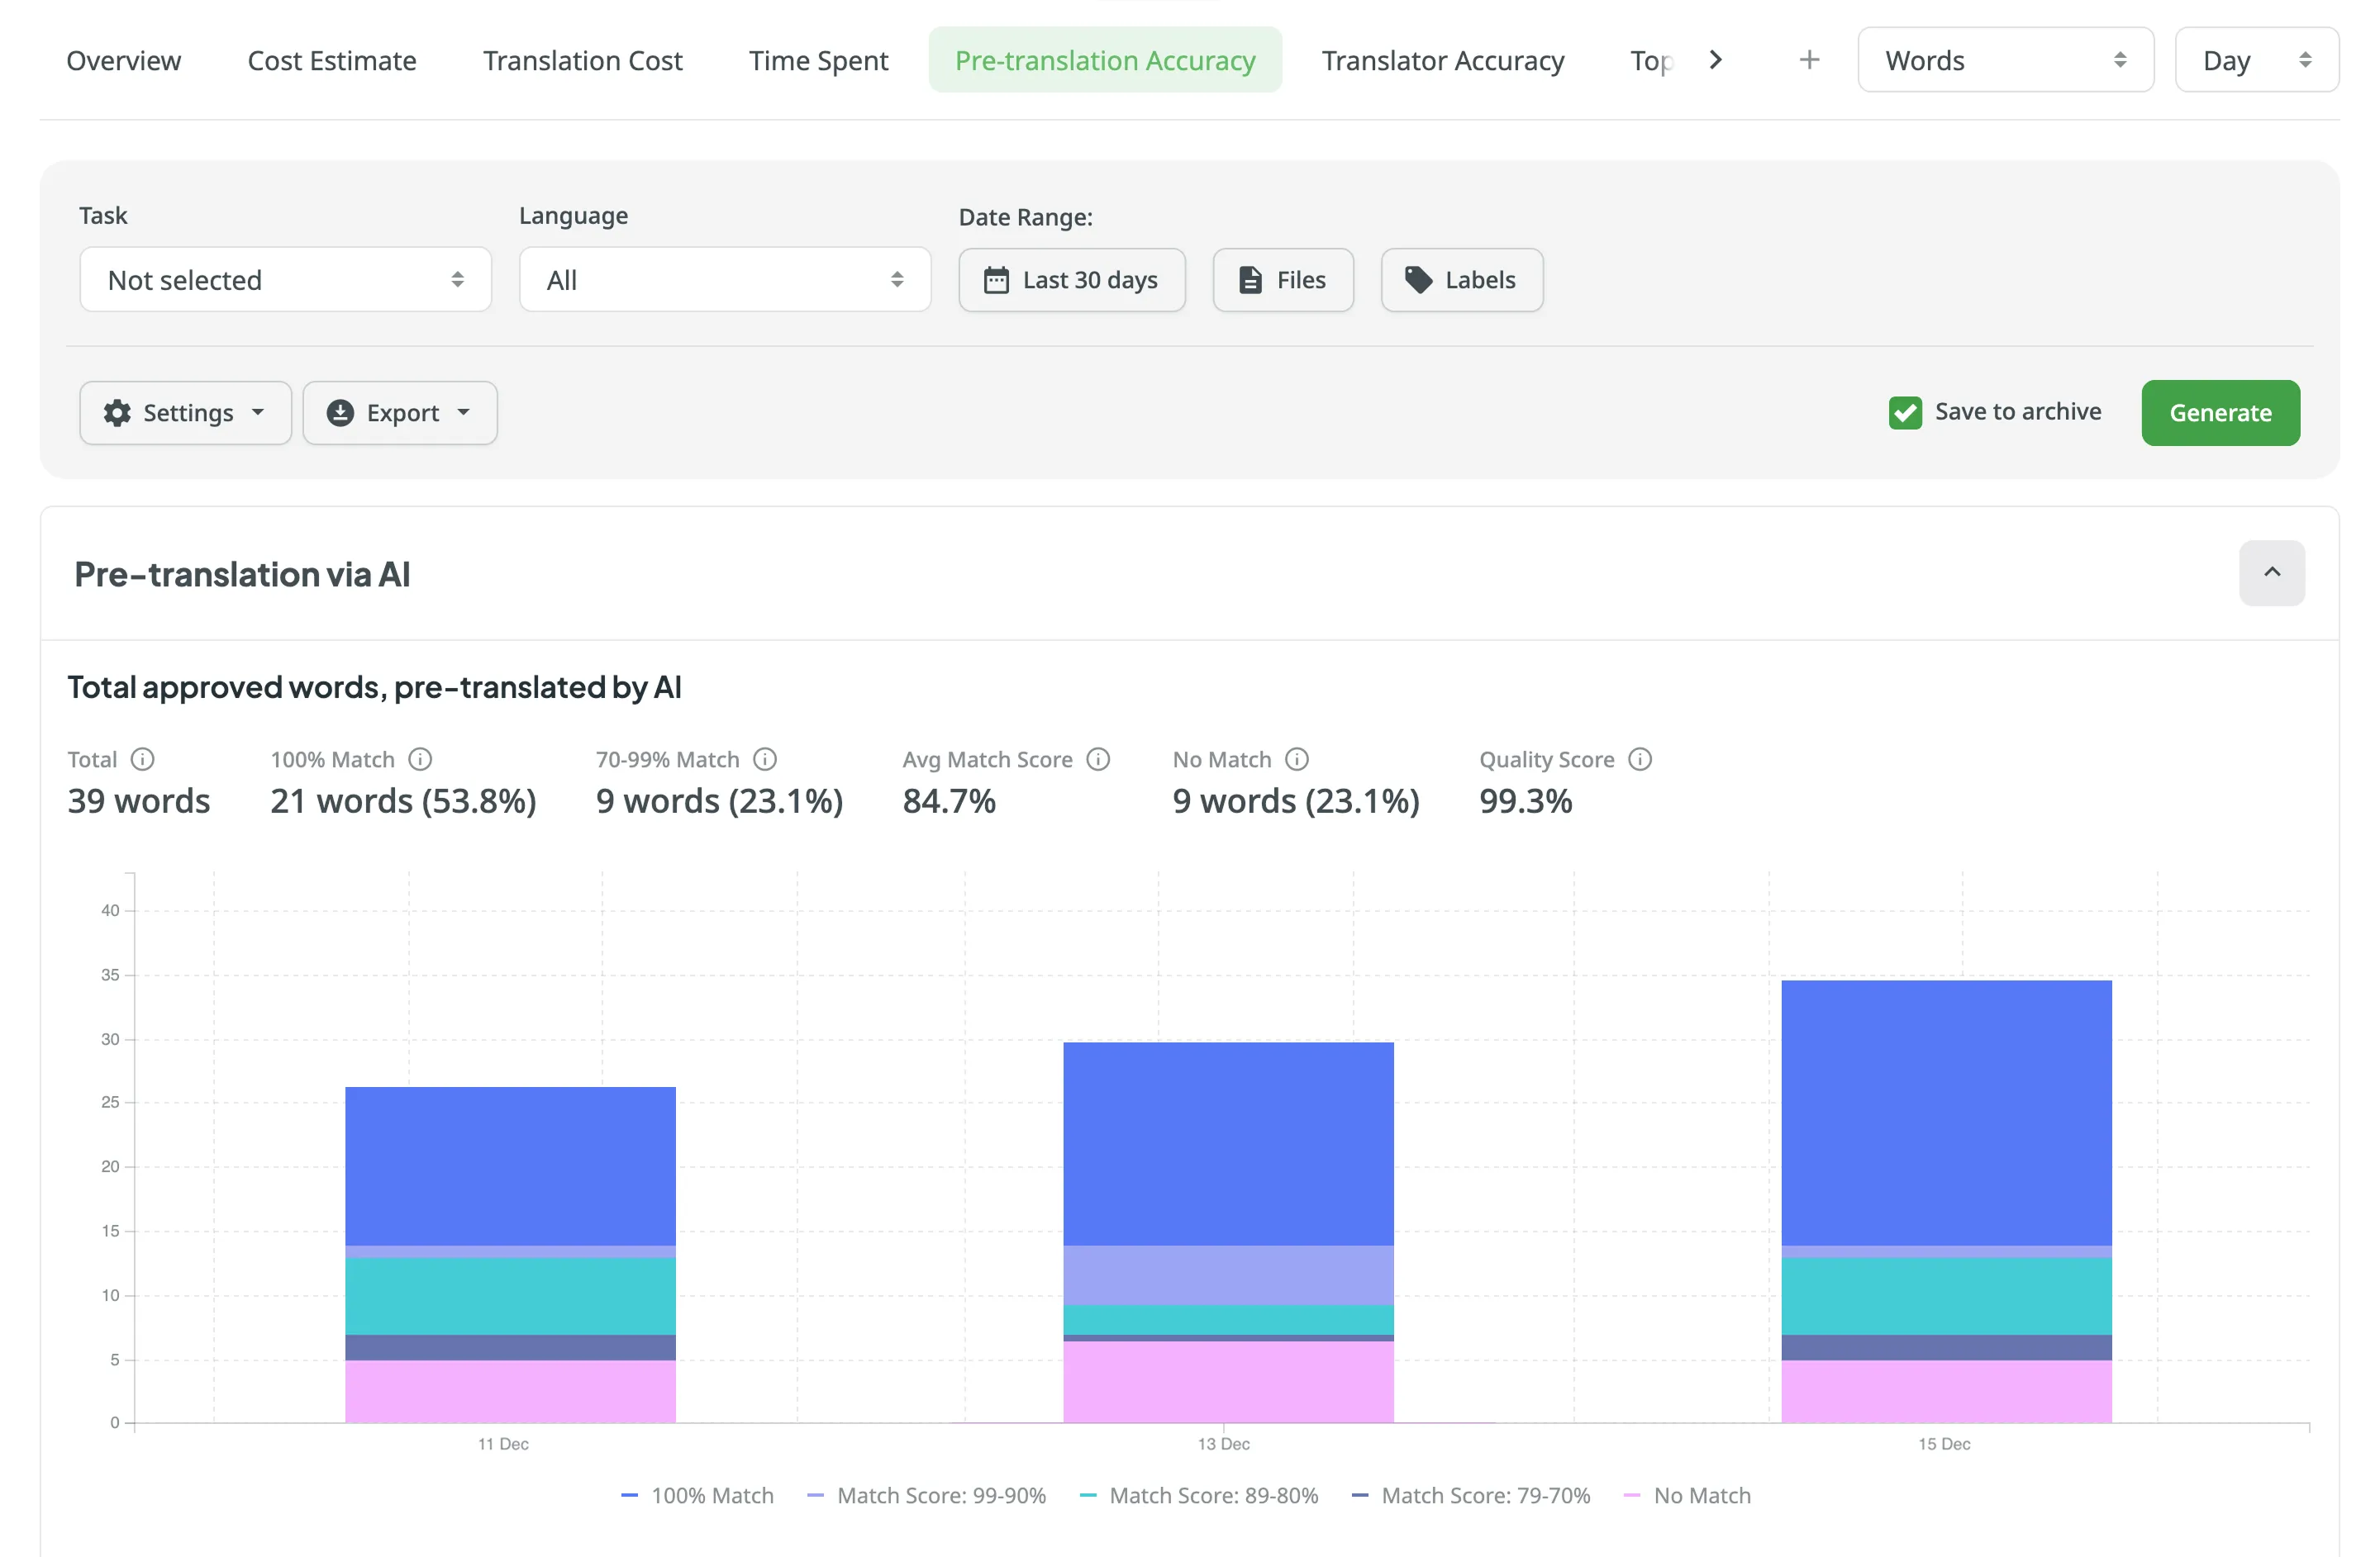Collapse the Pre-translation via AI section

tap(2271, 572)
